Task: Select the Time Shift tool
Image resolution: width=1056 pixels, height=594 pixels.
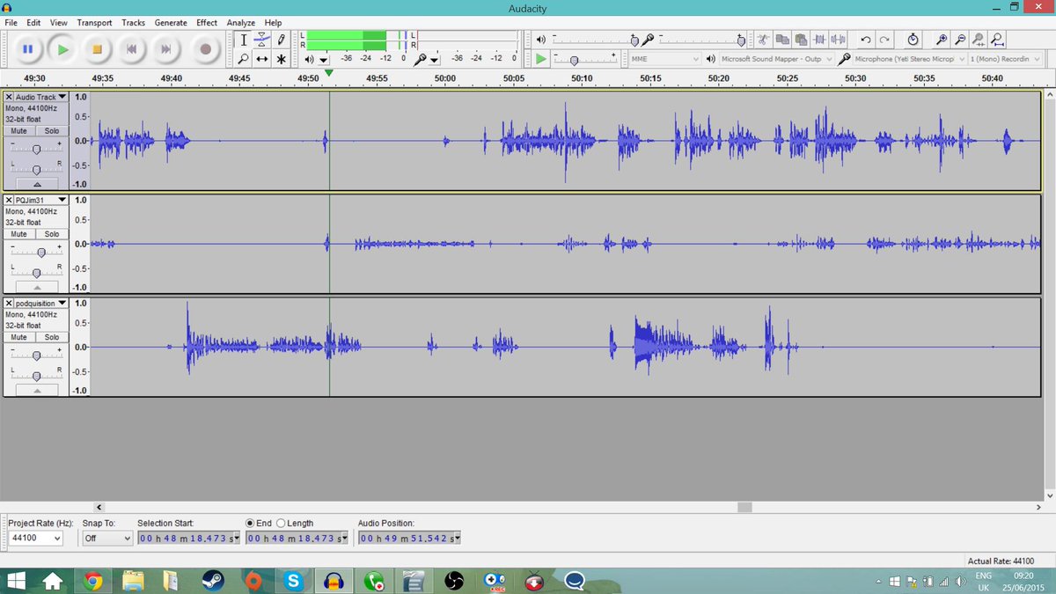Action: tap(262, 59)
